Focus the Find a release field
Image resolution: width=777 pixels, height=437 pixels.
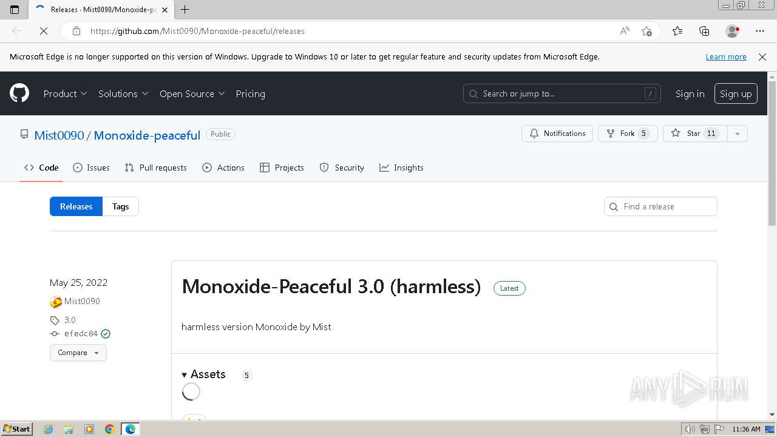tap(660, 206)
